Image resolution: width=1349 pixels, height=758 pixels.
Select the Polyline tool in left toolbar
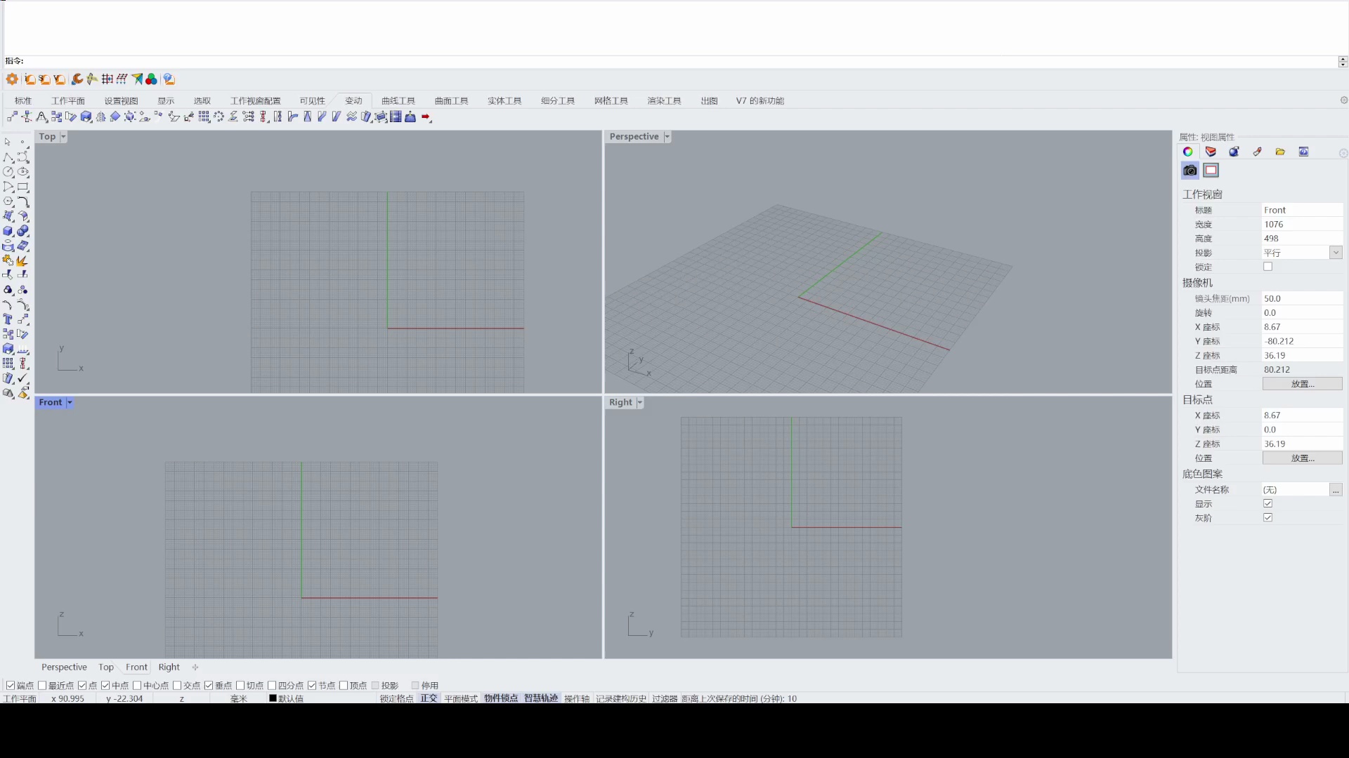(x=8, y=157)
